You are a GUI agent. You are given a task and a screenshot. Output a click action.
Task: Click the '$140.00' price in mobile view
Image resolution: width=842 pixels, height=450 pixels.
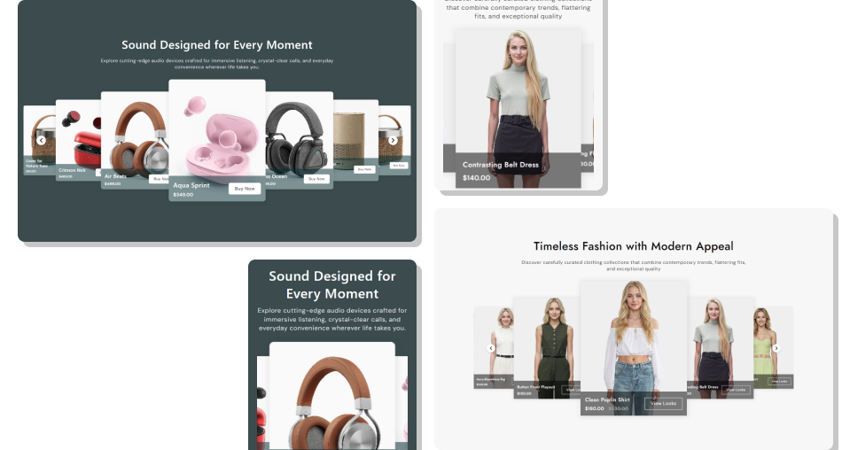click(x=476, y=178)
